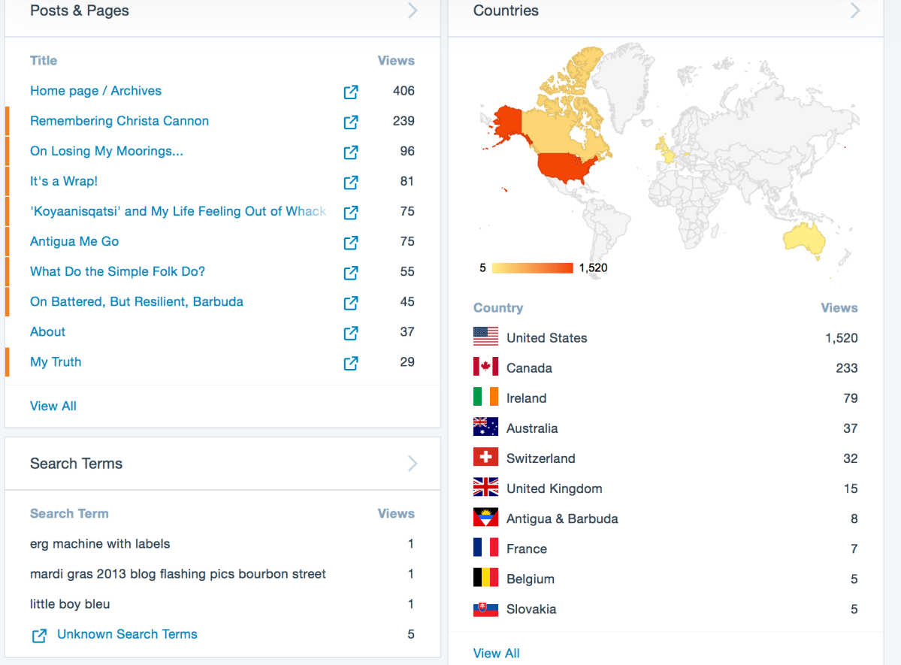Click external link icon next to Antigua Me Go

point(350,242)
